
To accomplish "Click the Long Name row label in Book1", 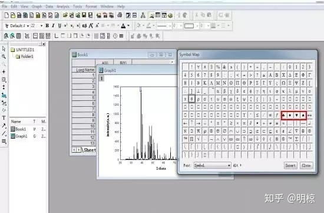I will click(x=84, y=70).
